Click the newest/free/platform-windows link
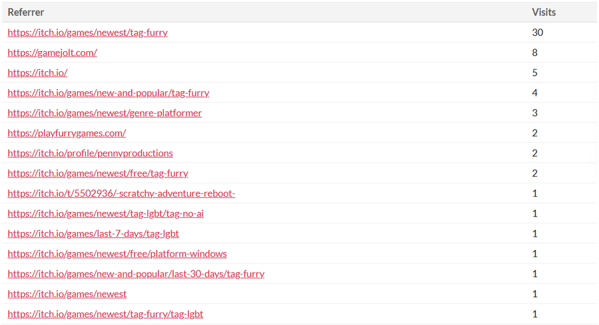599x325 pixels. (x=117, y=254)
